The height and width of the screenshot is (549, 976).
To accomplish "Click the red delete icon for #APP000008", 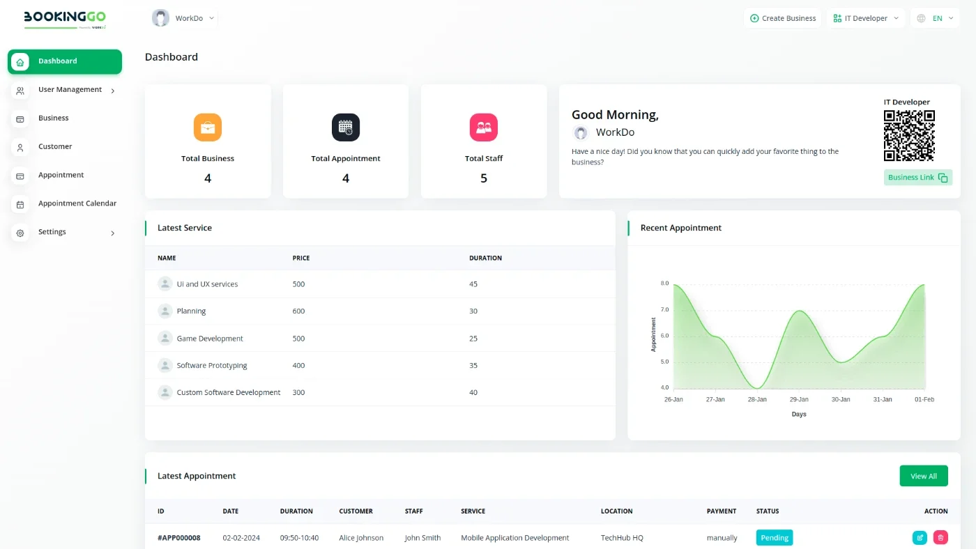I will (x=940, y=538).
